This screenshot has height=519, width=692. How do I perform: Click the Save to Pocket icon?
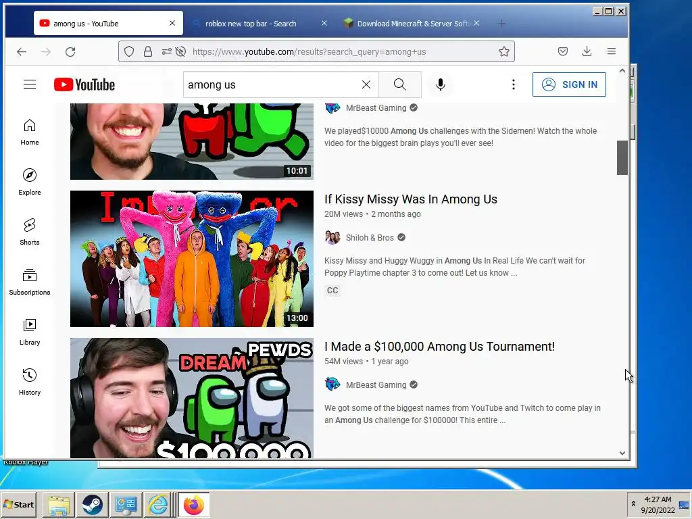click(x=563, y=51)
